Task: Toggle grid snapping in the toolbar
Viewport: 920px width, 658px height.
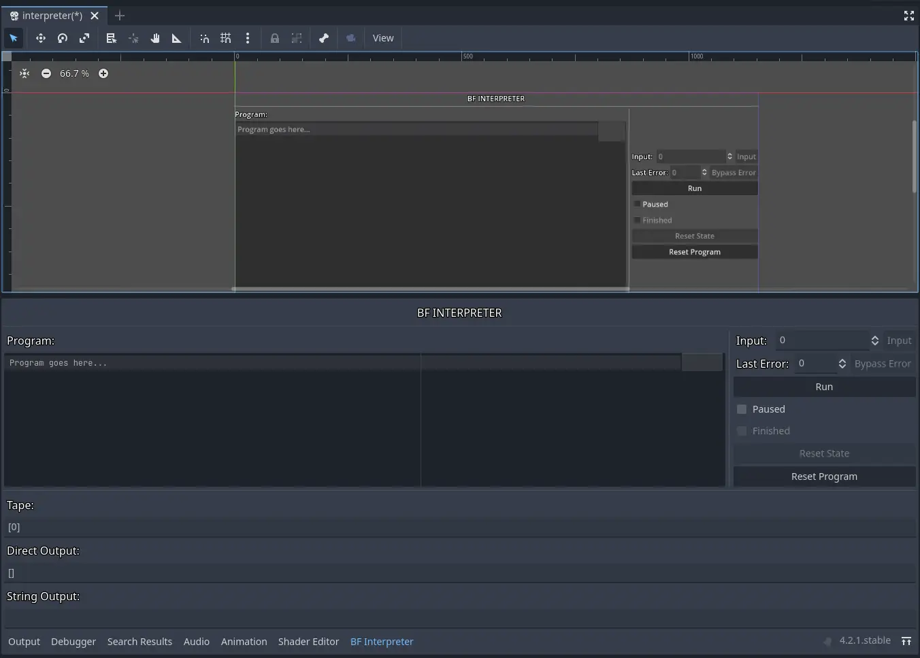Action: [226, 38]
